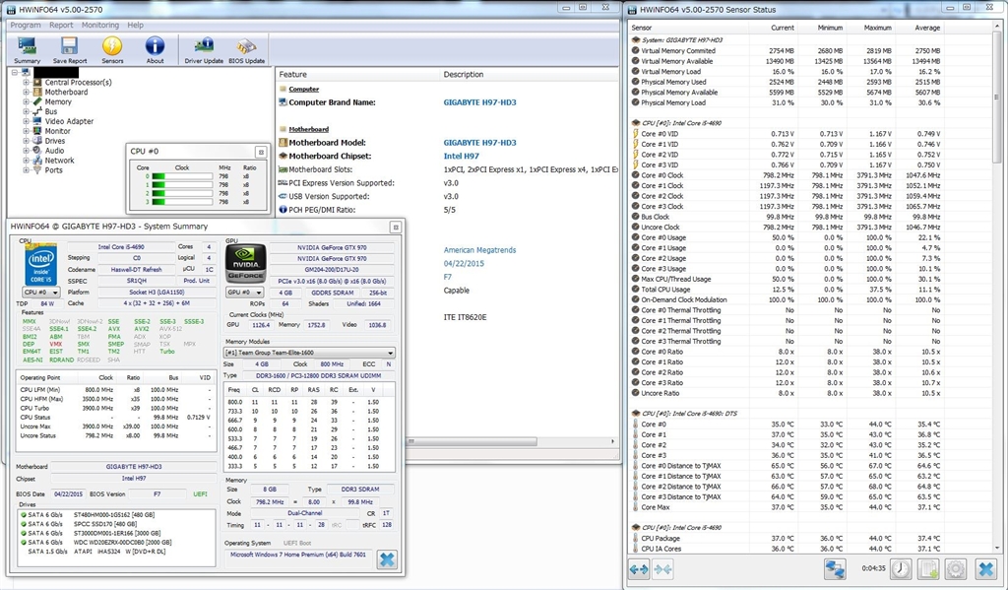Close the System Summary with blue X

(x=387, y=559)
